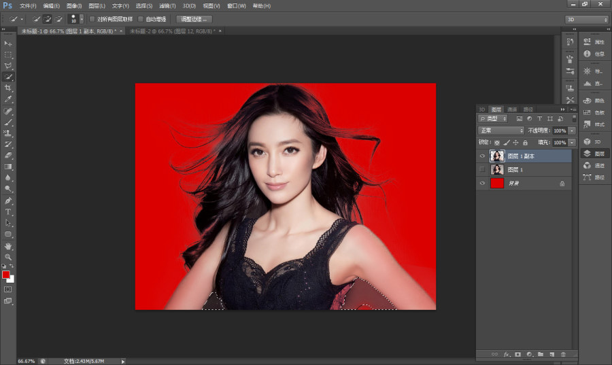The image size is (612, 365).
Task: Select the Pen tool
Action: tap(7, 201)
